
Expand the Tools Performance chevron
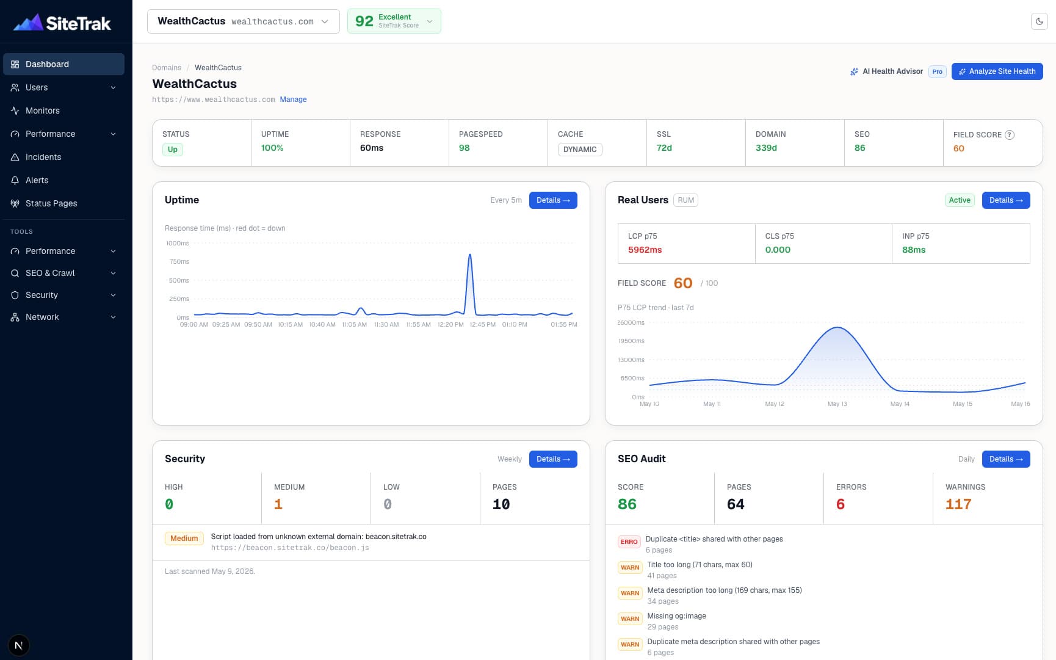pos(114,251)
